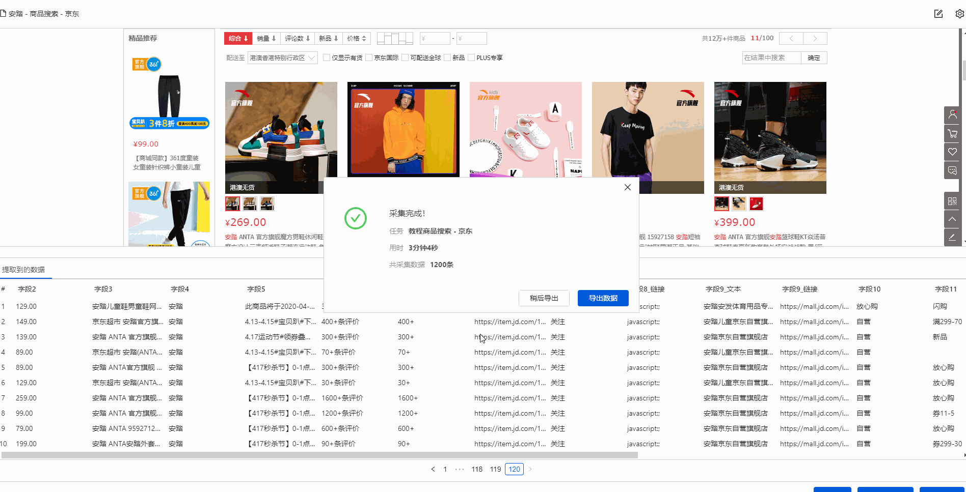Click 券299-30 cell in row 10
Viewport: 966px width, 492px height.
tap(947, 444)
